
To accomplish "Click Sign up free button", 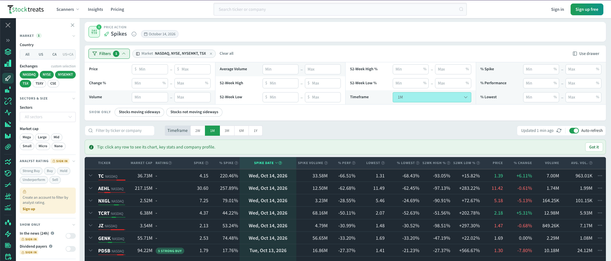I will (587, 10).
